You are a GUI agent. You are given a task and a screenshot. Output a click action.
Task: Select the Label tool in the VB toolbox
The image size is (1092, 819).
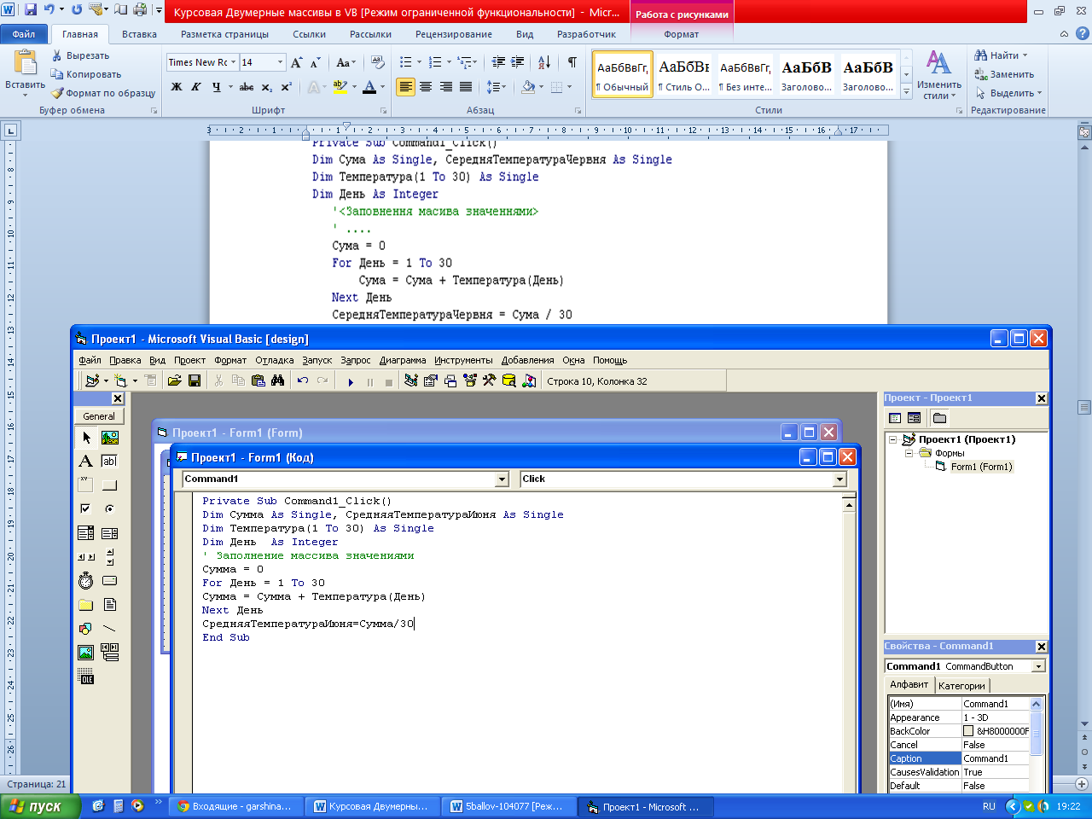86,462
